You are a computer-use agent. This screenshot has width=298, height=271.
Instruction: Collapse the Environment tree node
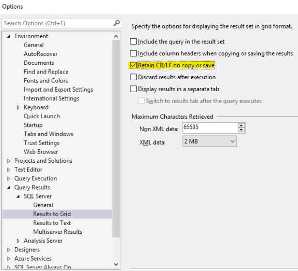tap(9, 36)
